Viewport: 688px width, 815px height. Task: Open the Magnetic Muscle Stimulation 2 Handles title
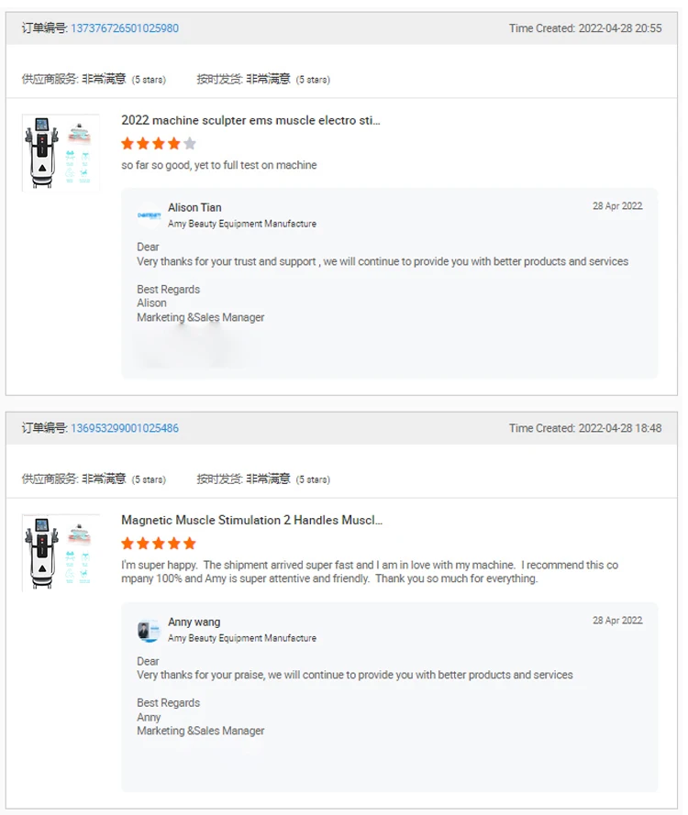pyautogui.click(x=253, y=520)
